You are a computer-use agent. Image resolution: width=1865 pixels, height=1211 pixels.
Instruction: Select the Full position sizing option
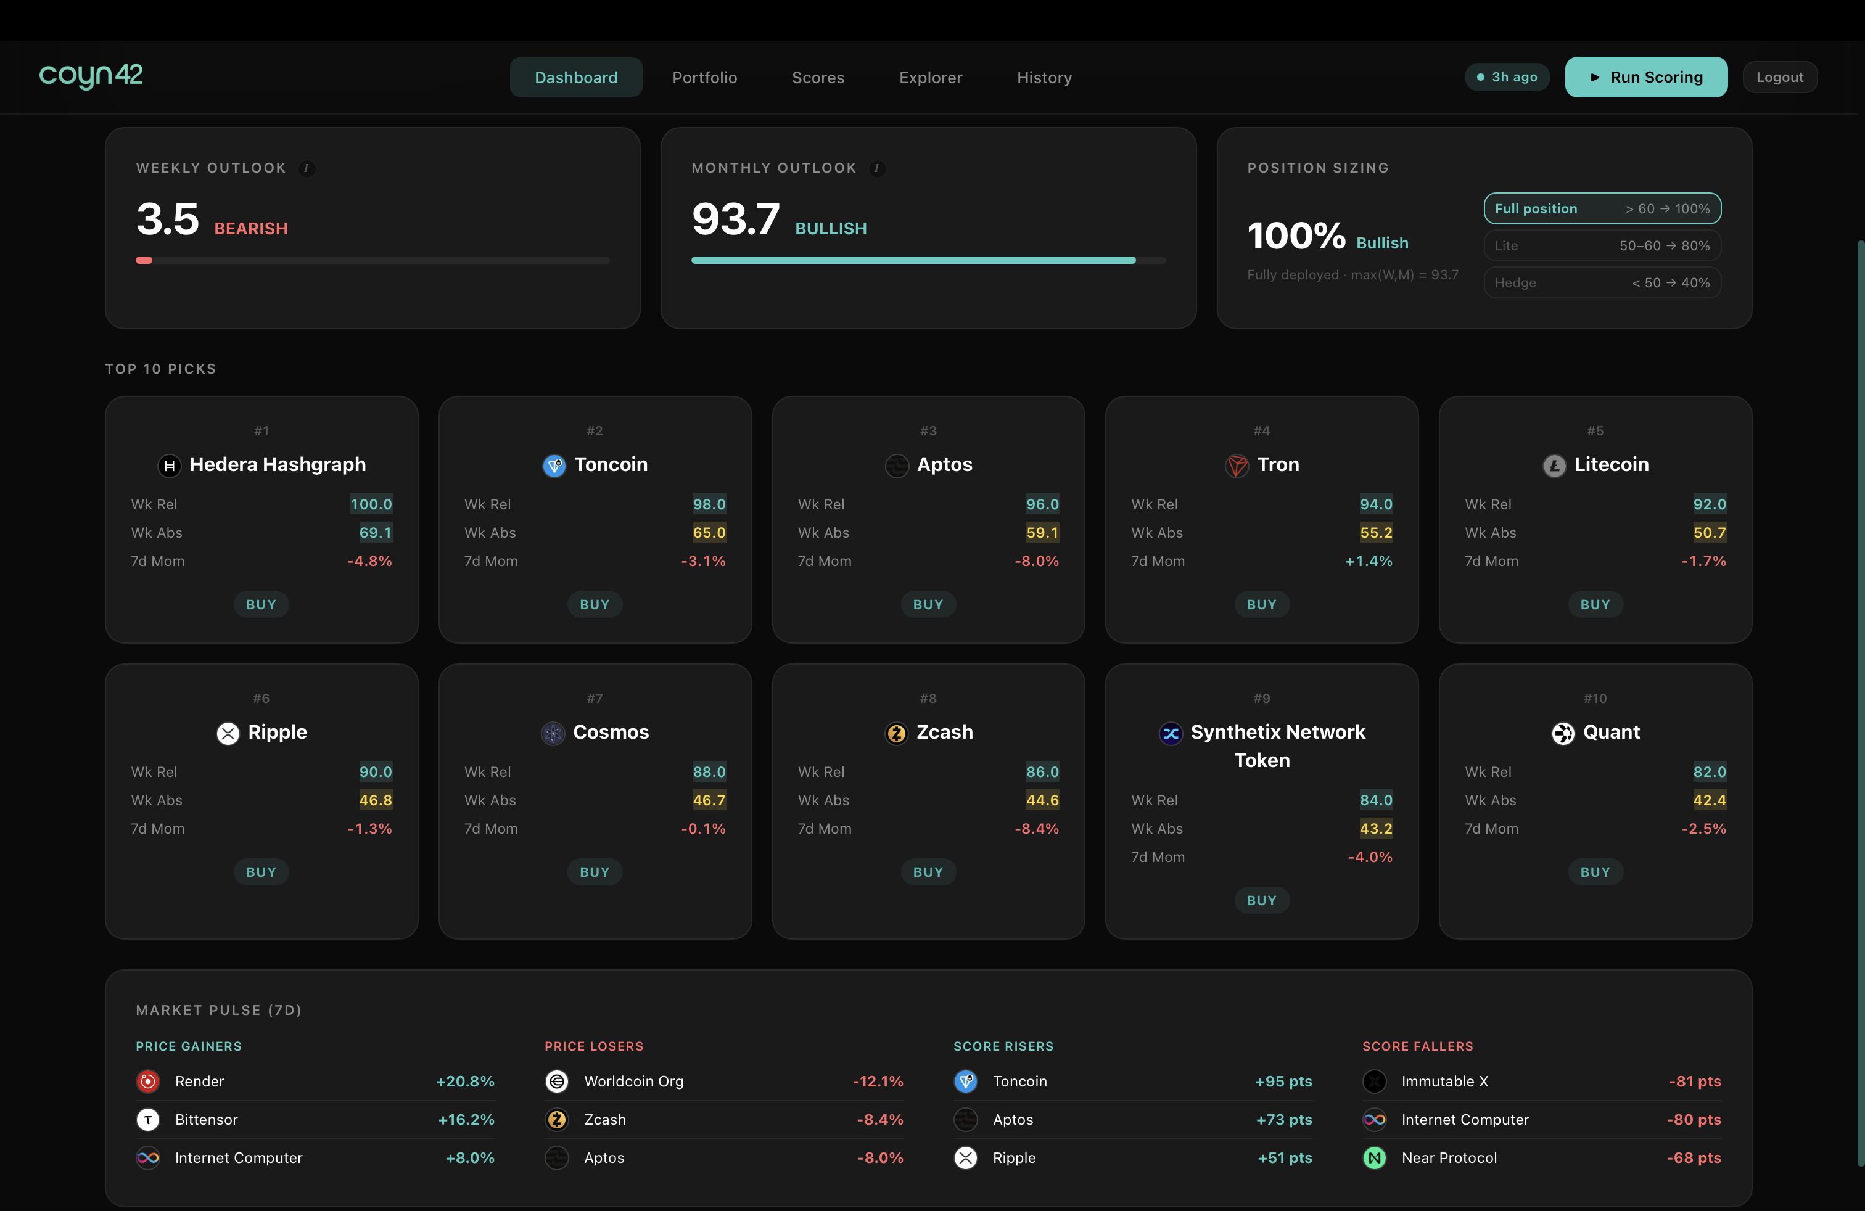(x=1602, y=208)
